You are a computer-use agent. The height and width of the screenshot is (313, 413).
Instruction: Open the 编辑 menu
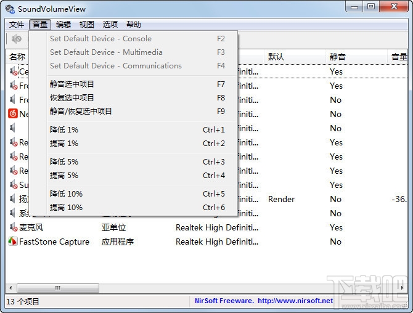click(x=63, y=25)
